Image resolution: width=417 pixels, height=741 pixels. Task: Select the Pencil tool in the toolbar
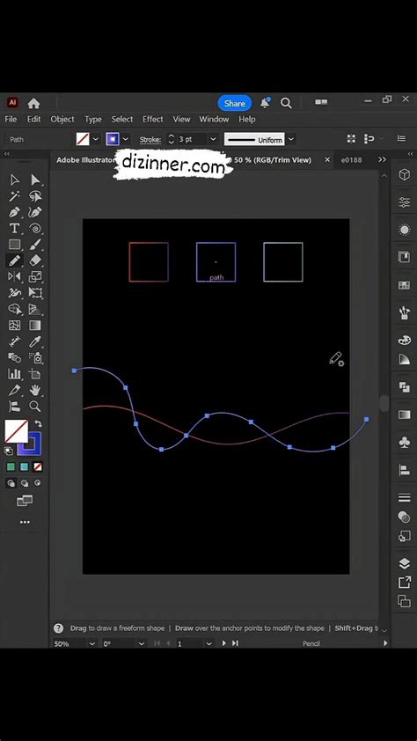coord(15,260)
